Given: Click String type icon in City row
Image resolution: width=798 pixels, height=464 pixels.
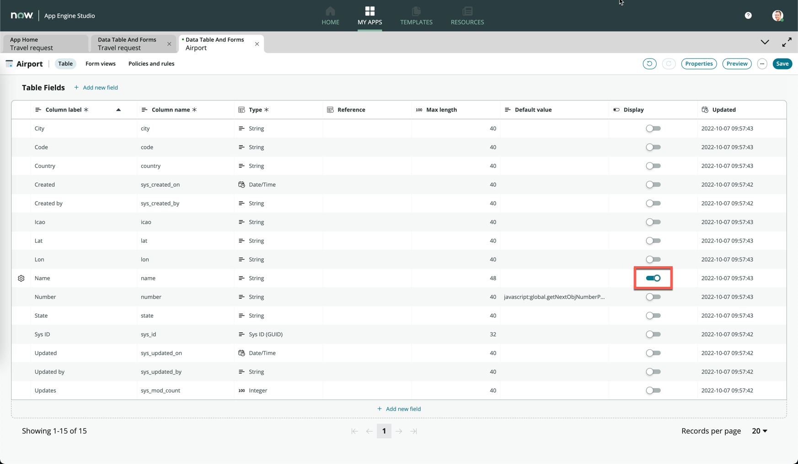Looking at the screenshot, I should (241, 128).
